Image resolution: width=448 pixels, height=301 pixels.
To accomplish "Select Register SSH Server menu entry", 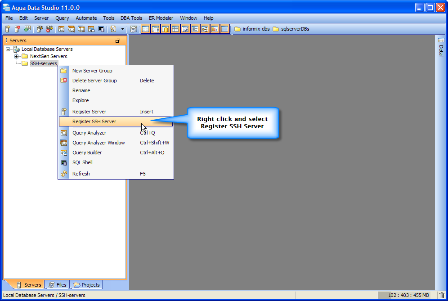I will tap(116, 121).
